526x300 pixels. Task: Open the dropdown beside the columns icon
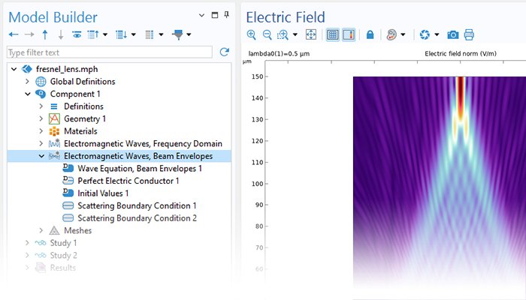coord(161,34)
